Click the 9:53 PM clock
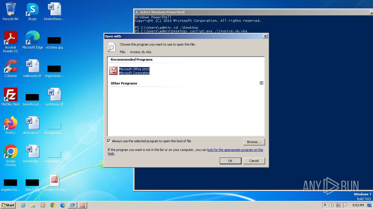Screen dimensions: 373x209 (358, 205)
